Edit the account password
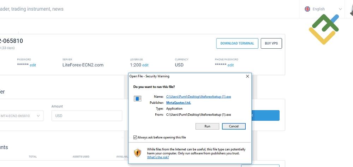The height and width of the screenshot is (167, 353). (33, 65)
